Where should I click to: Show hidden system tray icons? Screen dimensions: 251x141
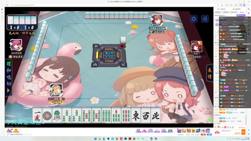(x=227, y=138)
